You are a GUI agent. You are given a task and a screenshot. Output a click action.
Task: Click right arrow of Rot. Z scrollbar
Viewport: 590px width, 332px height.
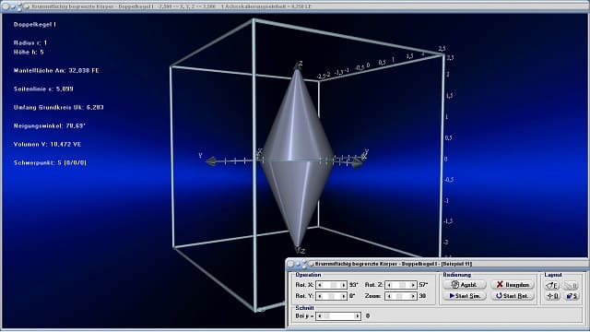click(x=413, y=285)
